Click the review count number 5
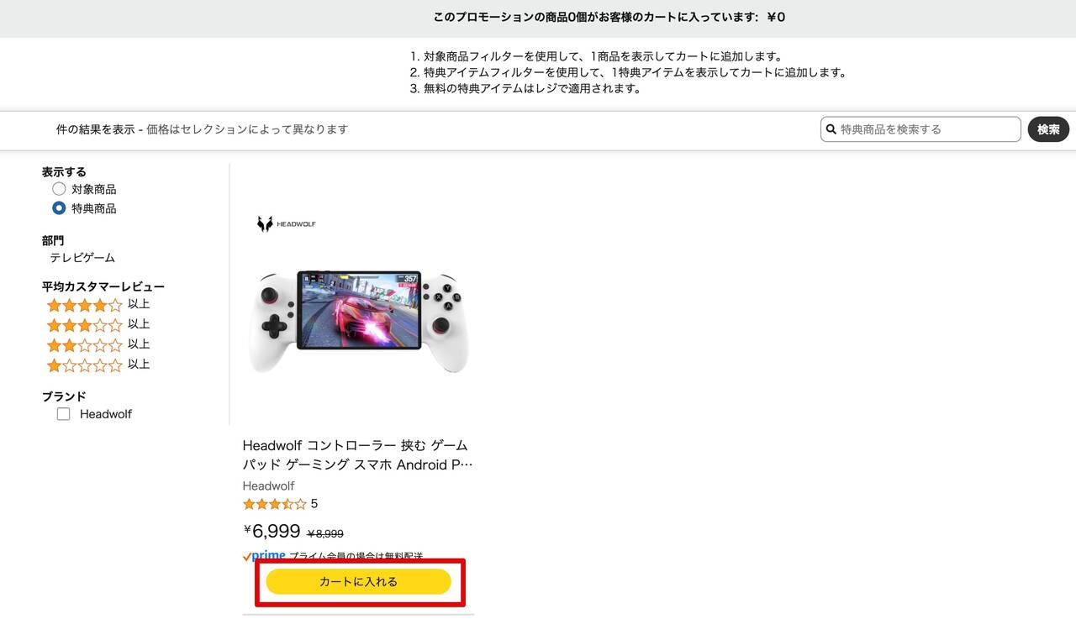This screenshot has width=1076, height=635. tap(314, 504)
